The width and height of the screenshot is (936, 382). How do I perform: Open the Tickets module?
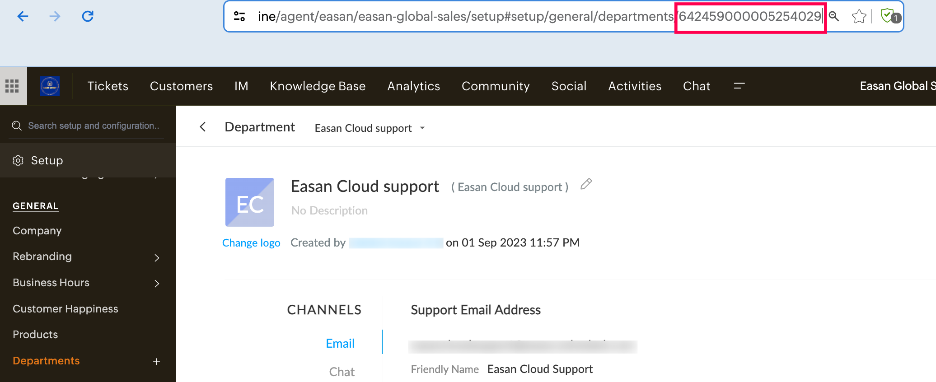tap(108, 86)
